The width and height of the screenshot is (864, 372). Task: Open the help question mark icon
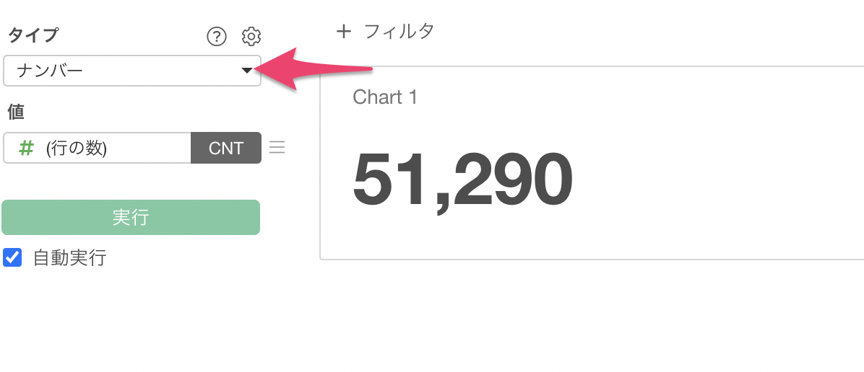point(216,36)
